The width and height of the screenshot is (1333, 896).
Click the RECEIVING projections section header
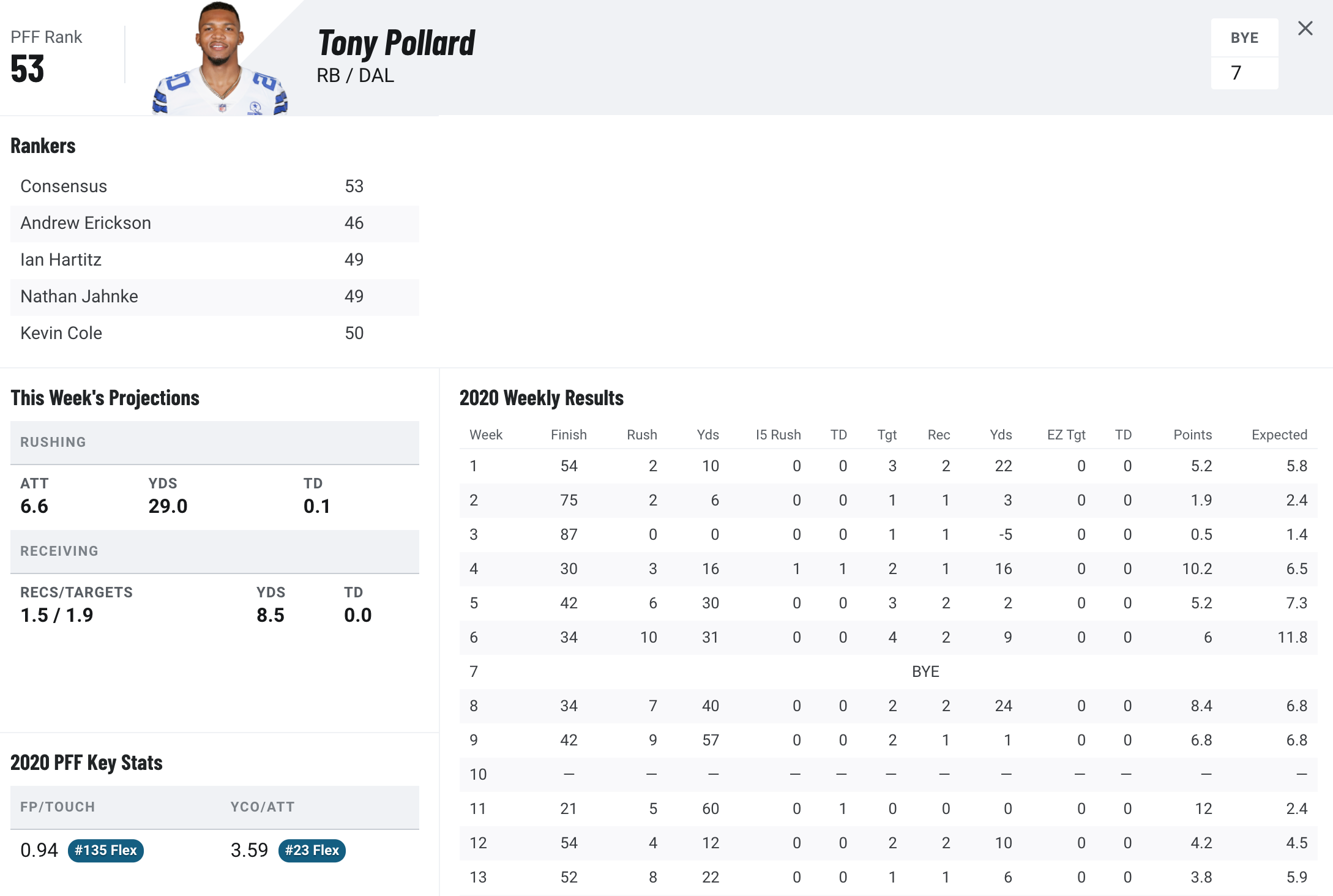pyautogui.click(x=215, y=551)
